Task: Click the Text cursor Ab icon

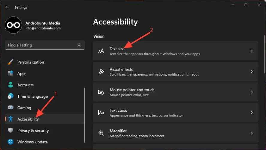Action: pos(101,112)
